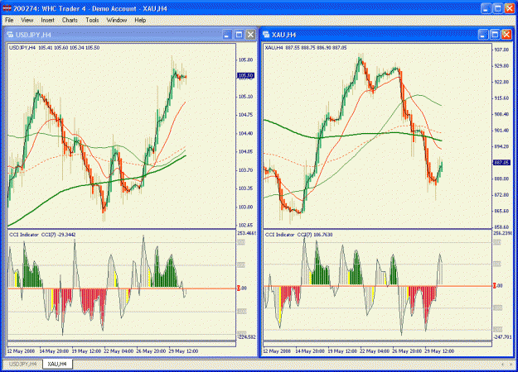Click the XAU chart horizontal scrollbar
518x372 pixels.
(x=378, y=344)
